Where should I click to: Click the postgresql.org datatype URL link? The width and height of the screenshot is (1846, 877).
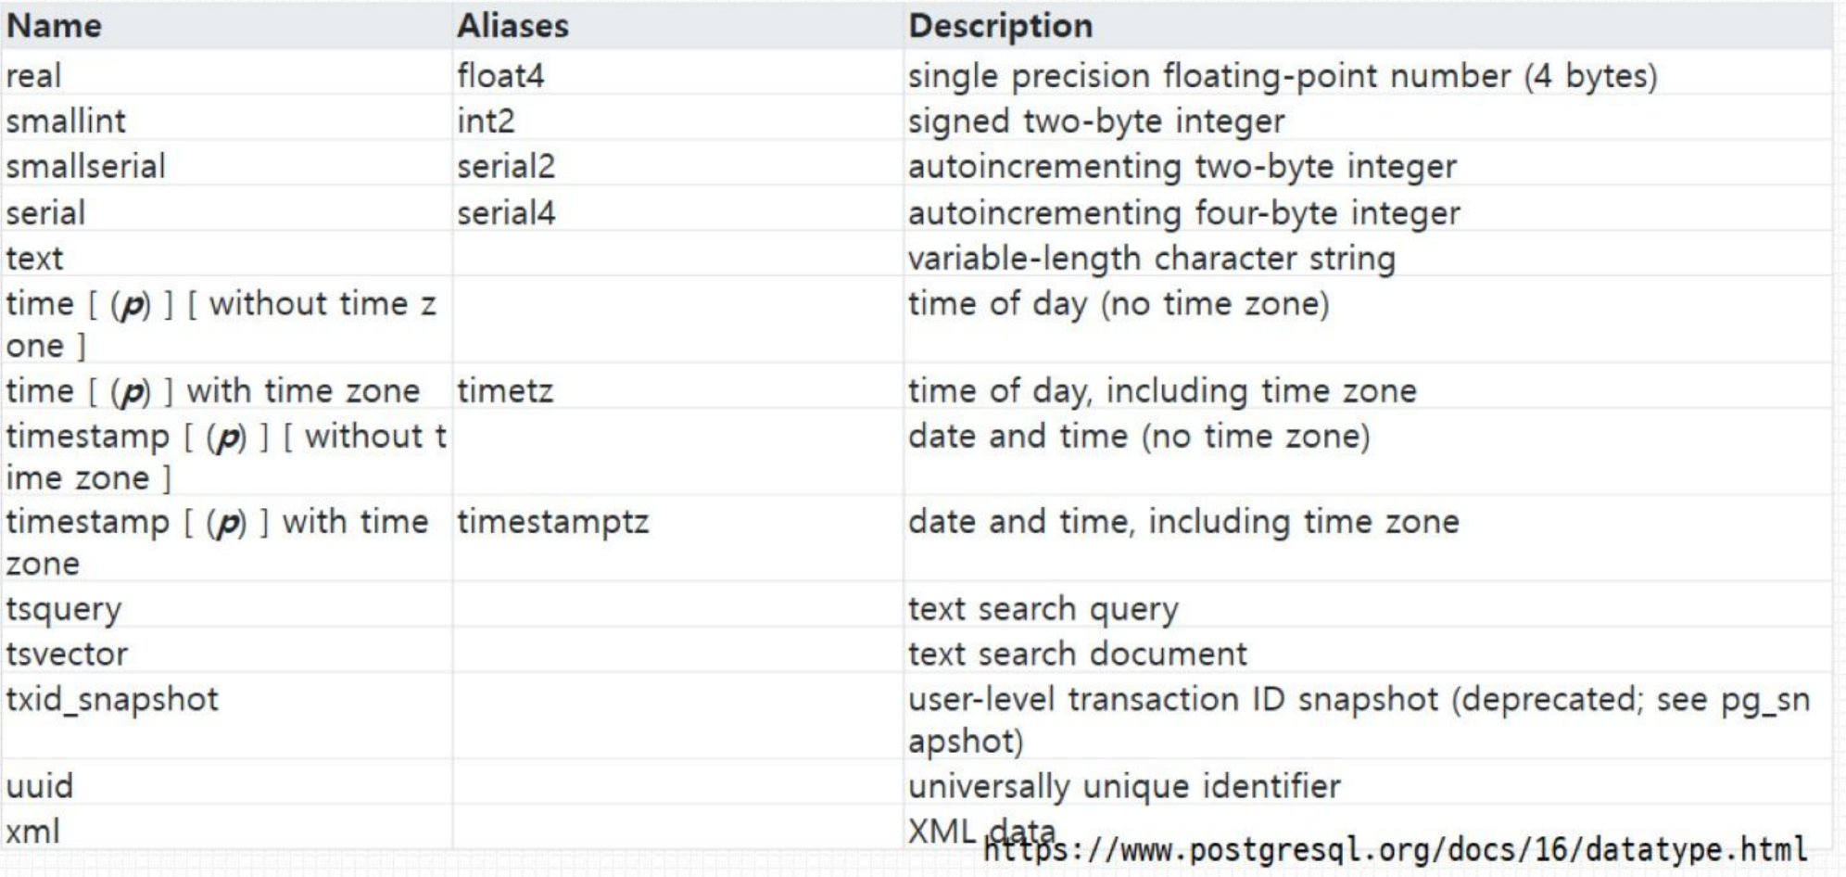[1395, 849]
